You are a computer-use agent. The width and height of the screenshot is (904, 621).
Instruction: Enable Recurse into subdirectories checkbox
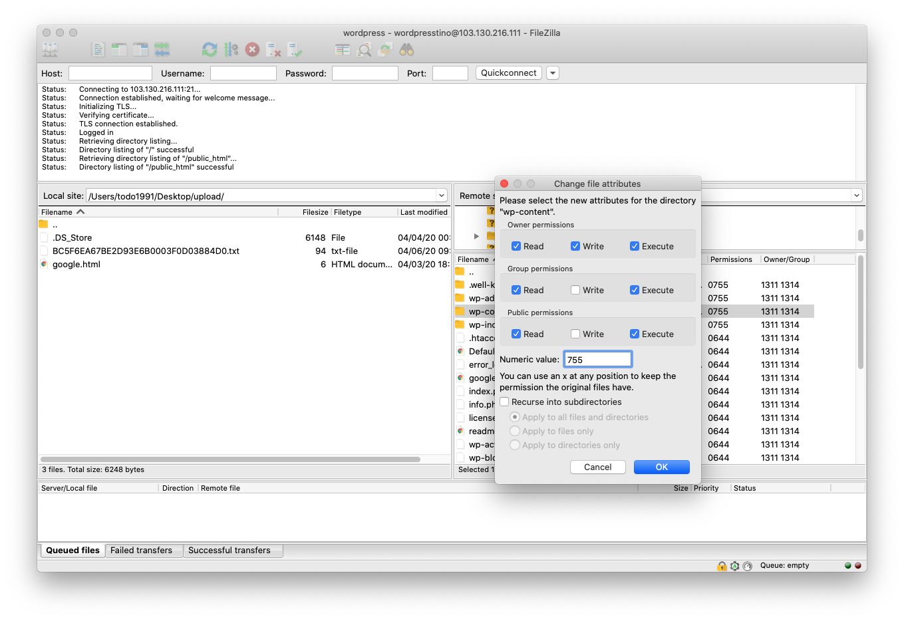pos(504,402)
